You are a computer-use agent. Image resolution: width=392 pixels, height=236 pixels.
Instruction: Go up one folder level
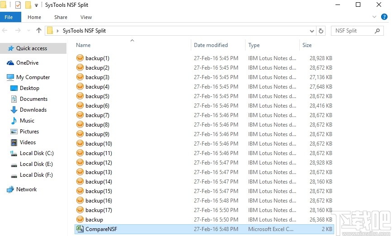coord(39,30)
